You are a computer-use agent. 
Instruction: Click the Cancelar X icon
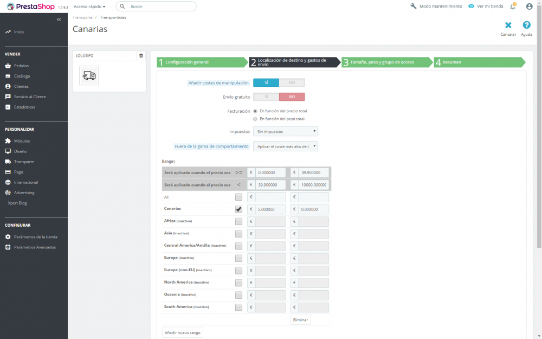point(508,25)
